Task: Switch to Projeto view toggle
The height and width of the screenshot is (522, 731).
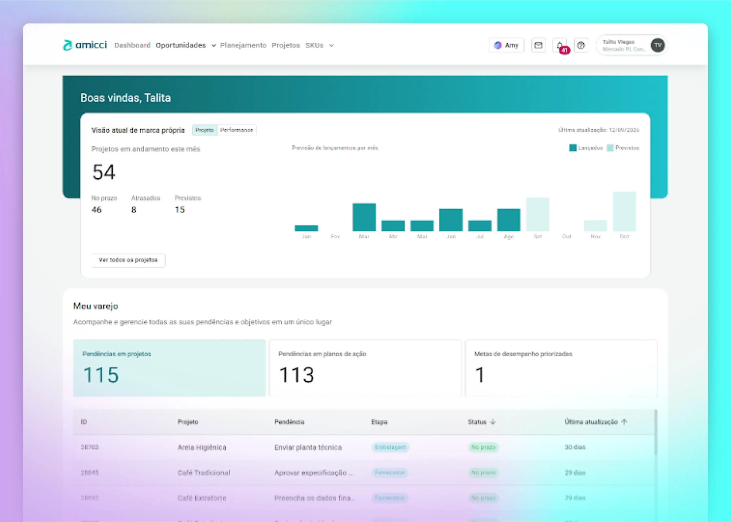Action: pos(205,130)
